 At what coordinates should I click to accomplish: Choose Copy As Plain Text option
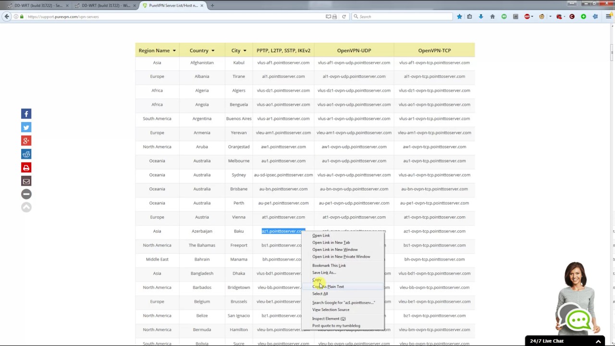click(343, 286)
